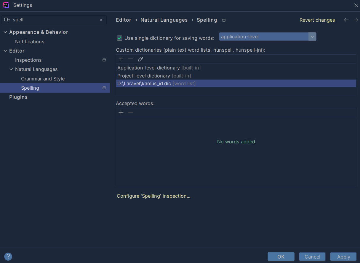Click the Cancel button
360x263 pixels.
point(312,257)
